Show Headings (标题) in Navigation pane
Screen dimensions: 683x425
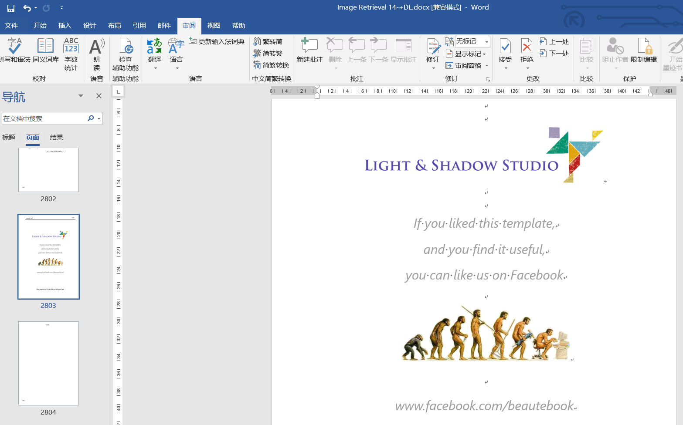(9, 138)
